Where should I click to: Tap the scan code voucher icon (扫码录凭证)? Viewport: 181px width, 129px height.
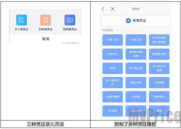point(46,20)
